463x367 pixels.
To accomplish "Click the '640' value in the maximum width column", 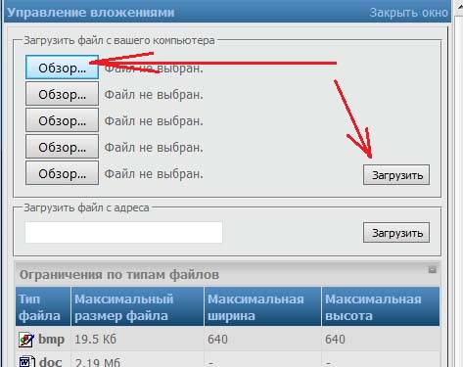I will pos(217,340).
